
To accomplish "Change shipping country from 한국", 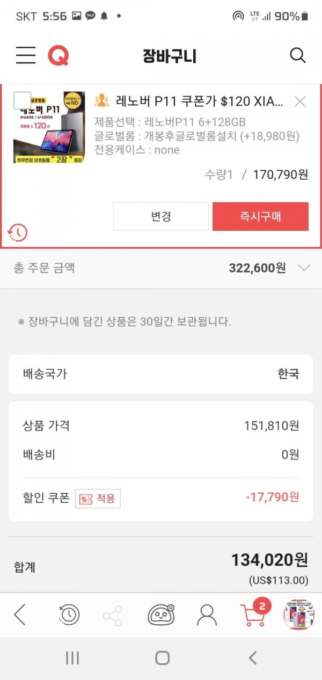I will 161,374.
